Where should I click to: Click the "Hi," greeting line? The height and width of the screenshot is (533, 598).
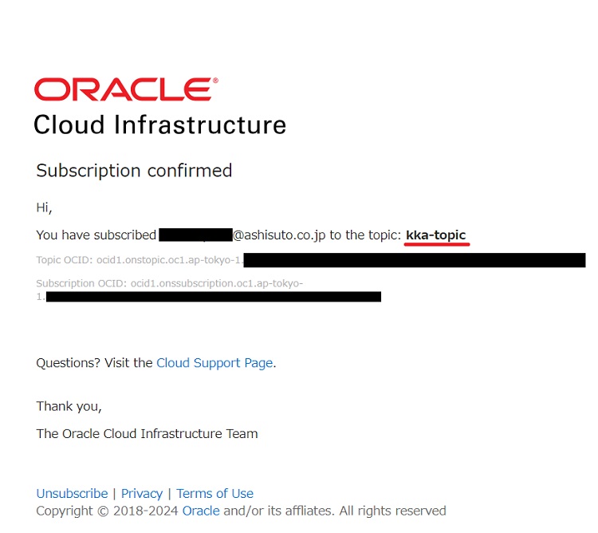click(x=44, y=208)
